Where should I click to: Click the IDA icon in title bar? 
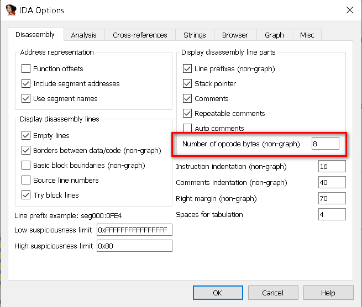(11, 10)
